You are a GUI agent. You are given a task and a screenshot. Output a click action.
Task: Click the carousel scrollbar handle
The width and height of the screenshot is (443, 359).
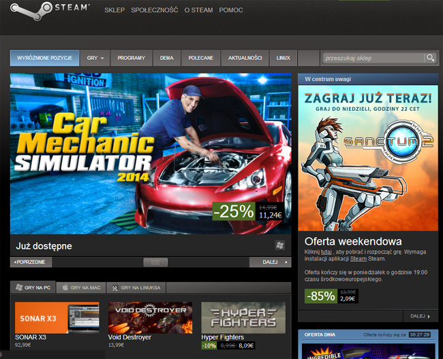(155, 262)
